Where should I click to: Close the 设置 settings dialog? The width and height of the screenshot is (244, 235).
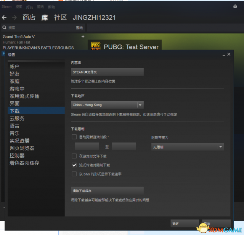click(x=229, y=54)
